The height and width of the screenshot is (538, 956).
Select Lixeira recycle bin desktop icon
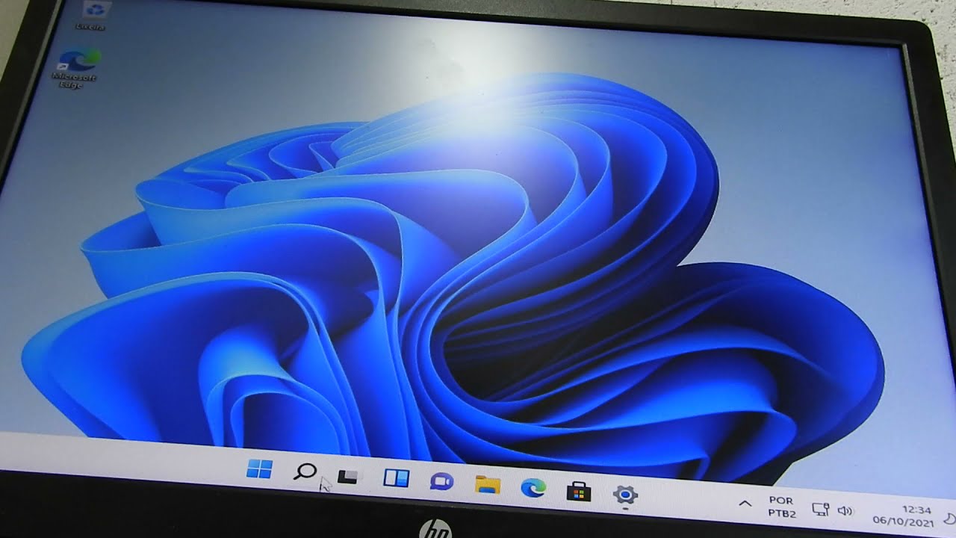93,16
